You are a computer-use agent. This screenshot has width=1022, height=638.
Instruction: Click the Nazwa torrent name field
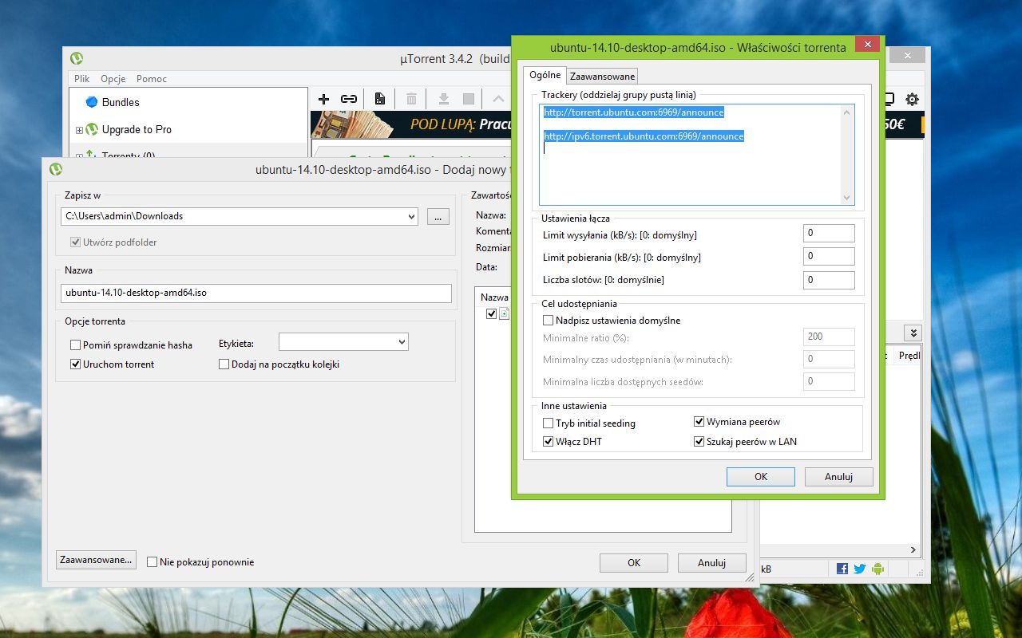click(256, 293)
